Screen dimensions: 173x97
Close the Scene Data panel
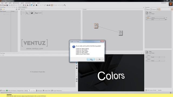17,7
